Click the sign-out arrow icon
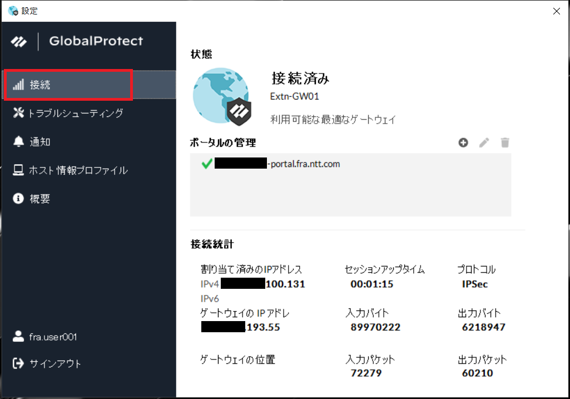This screenshot has height=399, width=570. pos(18,363)
